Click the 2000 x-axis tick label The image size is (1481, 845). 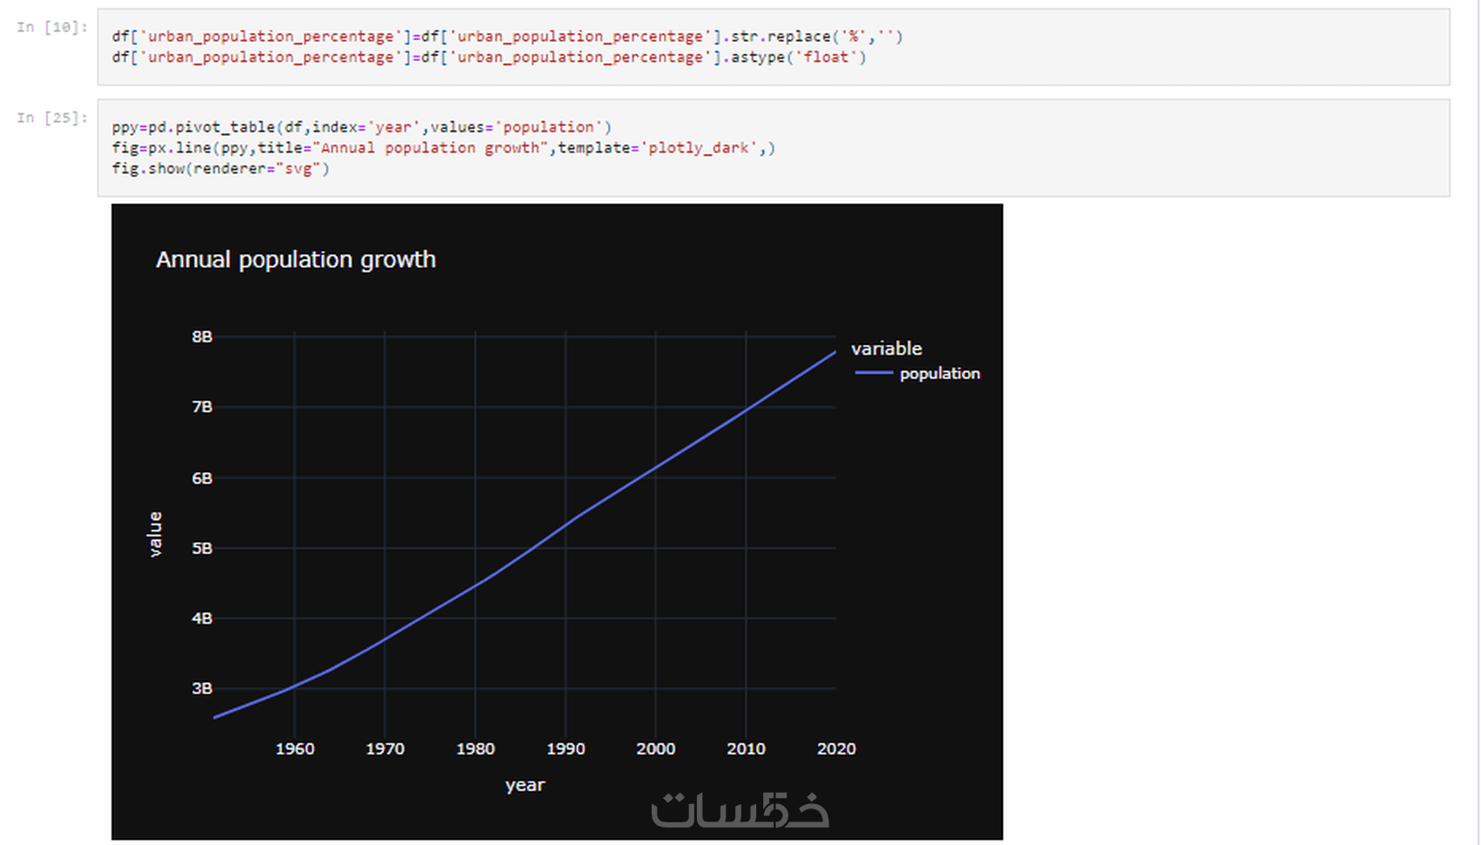[656, 749]
